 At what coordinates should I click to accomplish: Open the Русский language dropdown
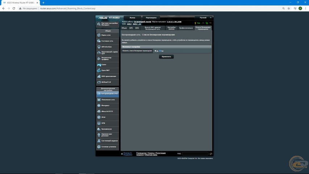[204, 18]
